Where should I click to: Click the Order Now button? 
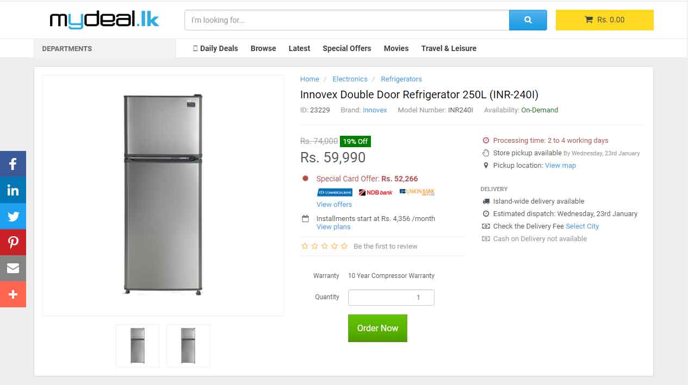coord(377,328)
